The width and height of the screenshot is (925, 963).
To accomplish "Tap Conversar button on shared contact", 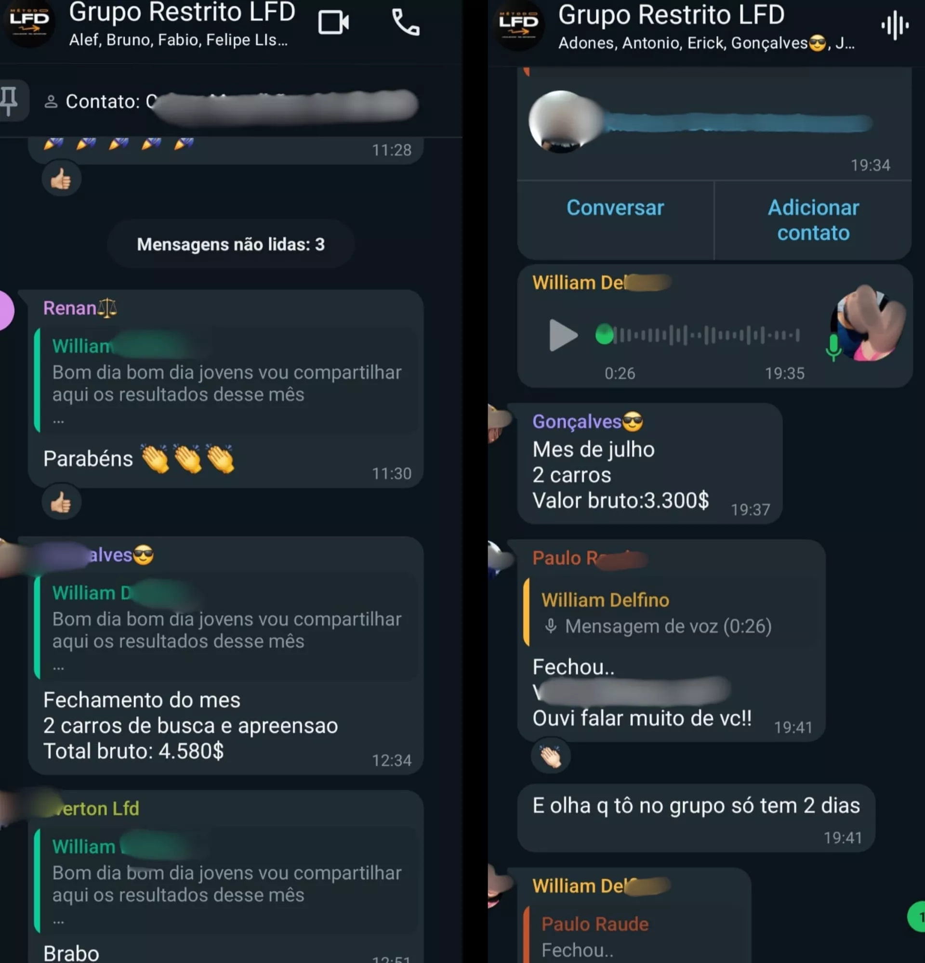I will click(615, 208).
